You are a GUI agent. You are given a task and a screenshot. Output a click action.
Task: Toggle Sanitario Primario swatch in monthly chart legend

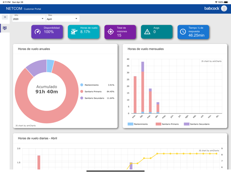pyautogui.click(x=158, y=124)
